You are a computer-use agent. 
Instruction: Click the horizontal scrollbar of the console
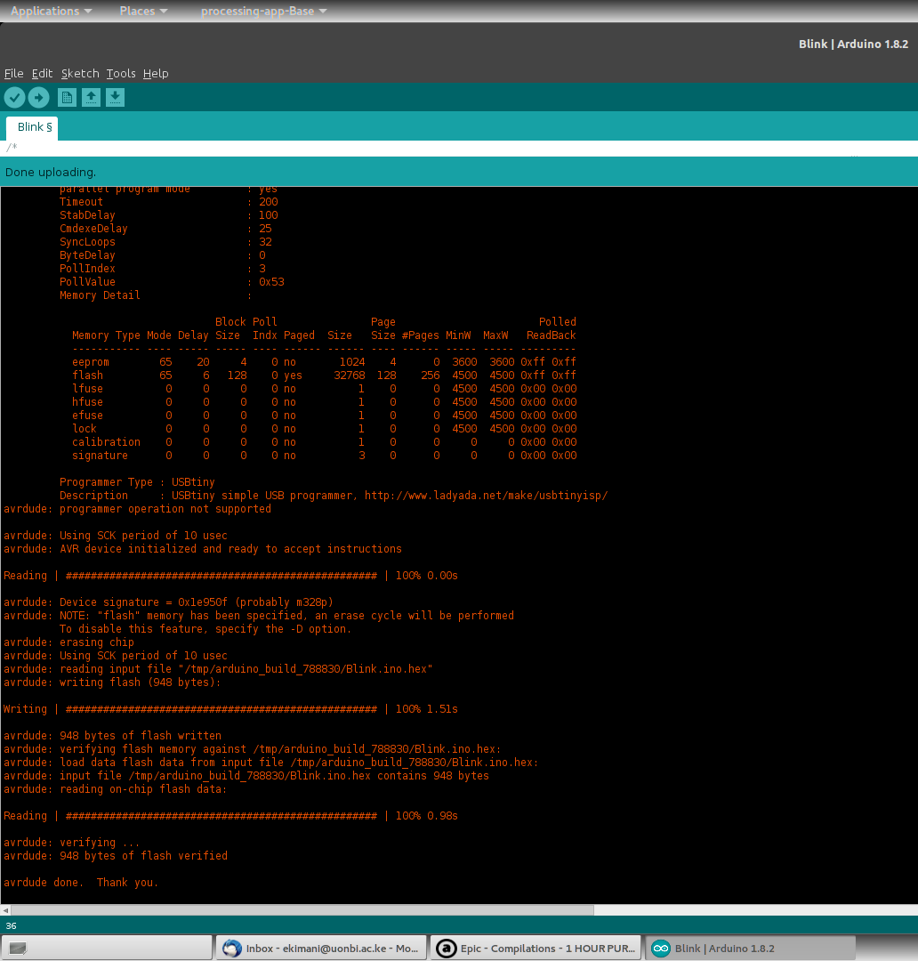(x=302, y=910)
